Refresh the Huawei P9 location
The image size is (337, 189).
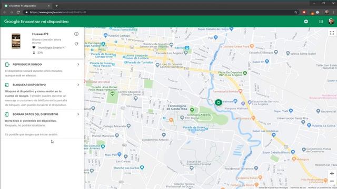tap(76, 44)
